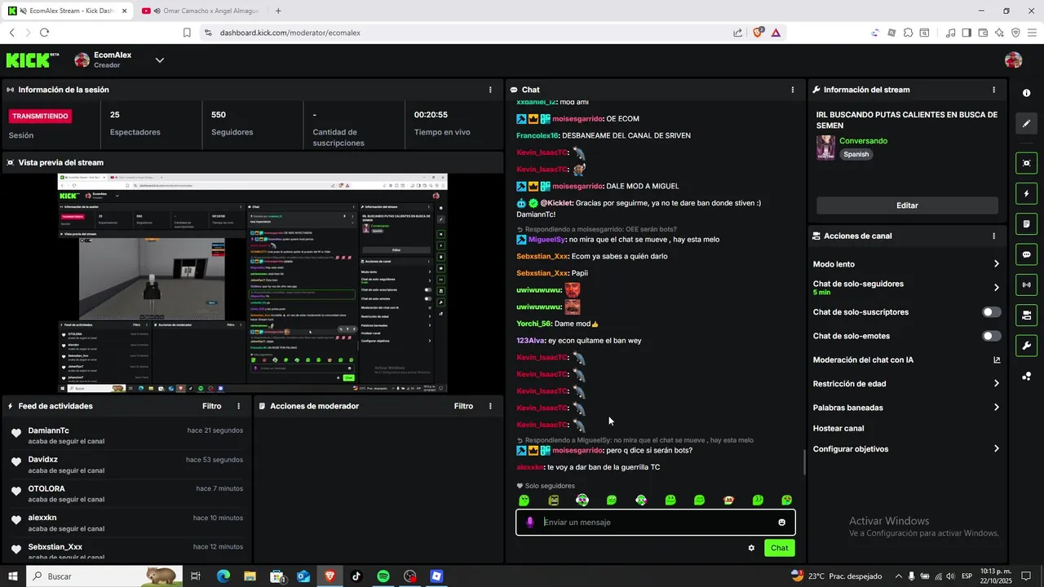Click the TRANSMITIENDO status badge
Image resolution: width=1044 pixels, height=587 pixels.
click(41, 116)
